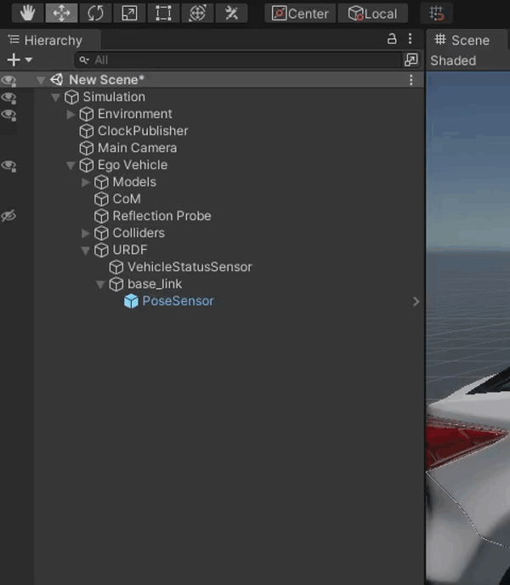Select the Models object
Viewport: 510px width, 585px height.
134,182
